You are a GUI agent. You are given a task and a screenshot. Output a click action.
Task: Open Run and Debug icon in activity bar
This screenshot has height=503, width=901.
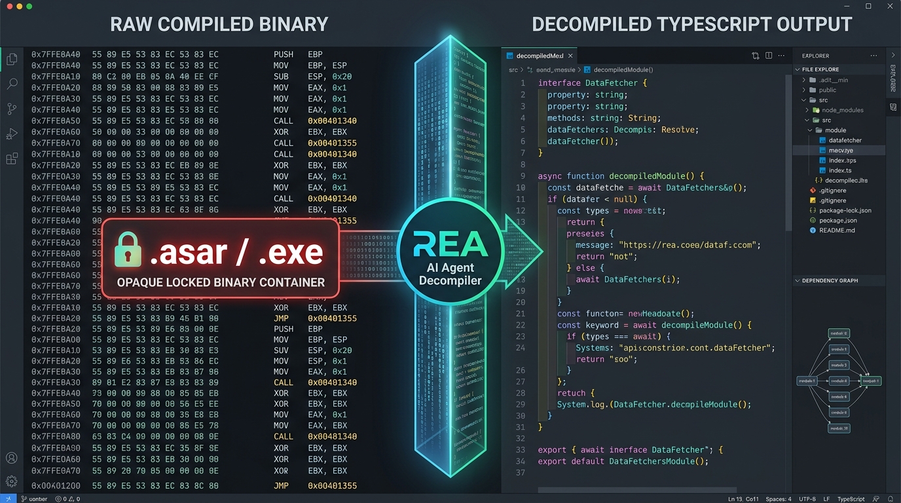[x=12, y=134]
